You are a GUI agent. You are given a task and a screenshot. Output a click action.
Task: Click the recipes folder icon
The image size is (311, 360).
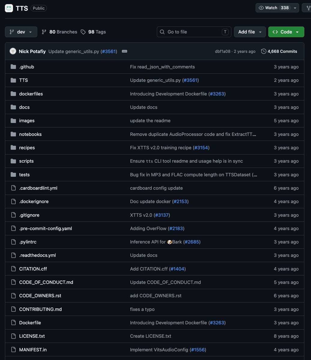click(13, 148)
